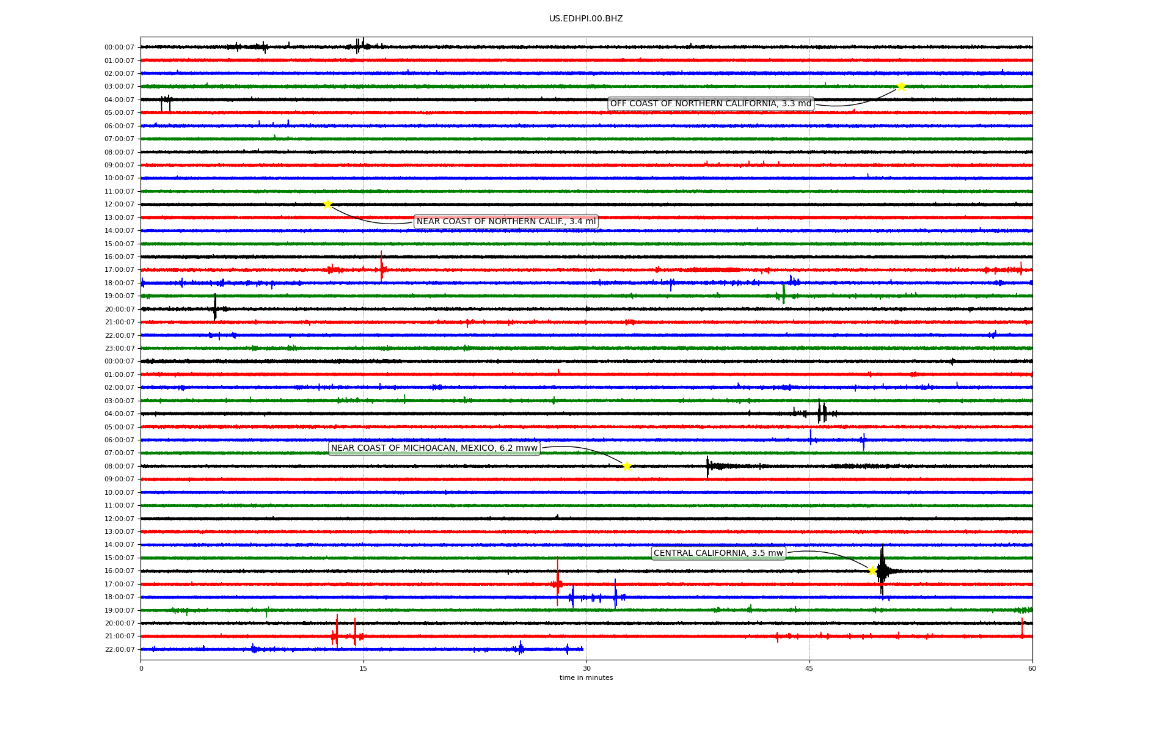This screenshot has height=733, width=1173.
Task: Select the NEAR COAST OF NORTHERN CALIF., 3.4 ml annotation
Action: 506,222
